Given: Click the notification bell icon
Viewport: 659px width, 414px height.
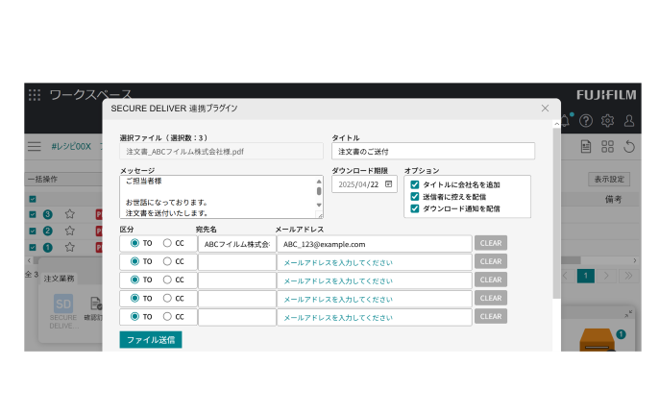Looking at the screenshot, I should click(x=566, y=121).
